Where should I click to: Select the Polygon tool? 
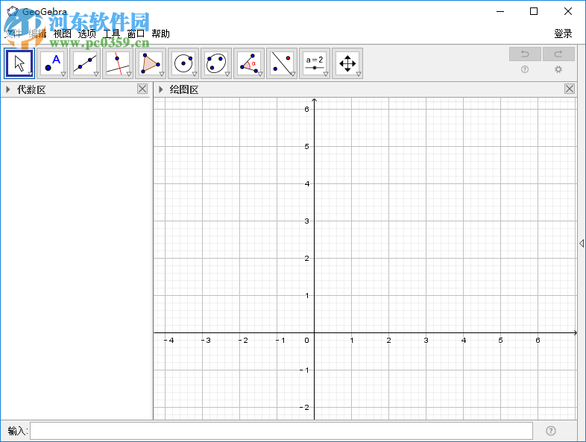(x=151, y=63)
